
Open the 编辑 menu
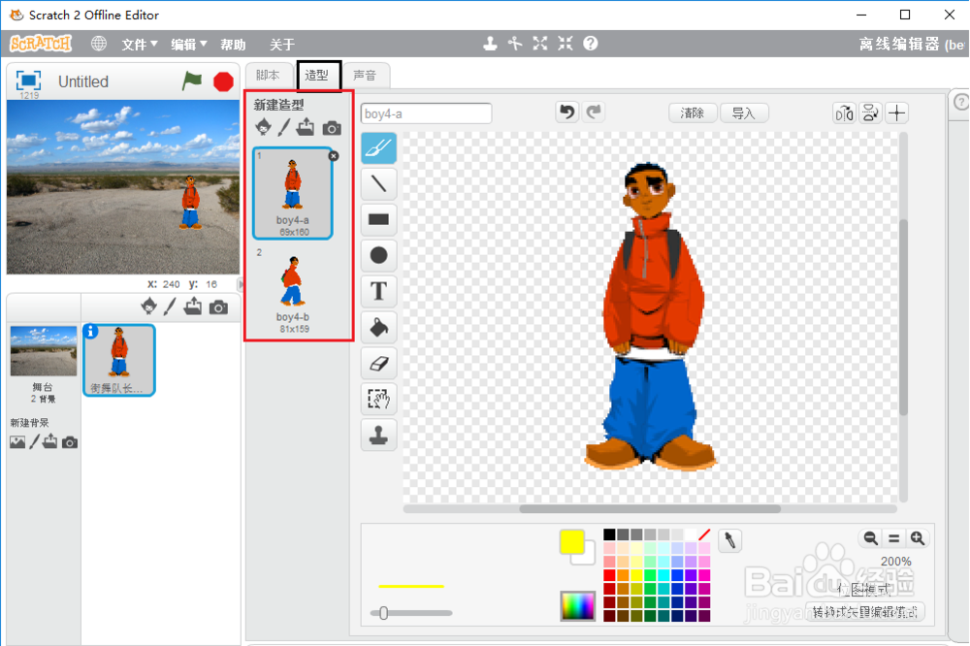(189, 45)
